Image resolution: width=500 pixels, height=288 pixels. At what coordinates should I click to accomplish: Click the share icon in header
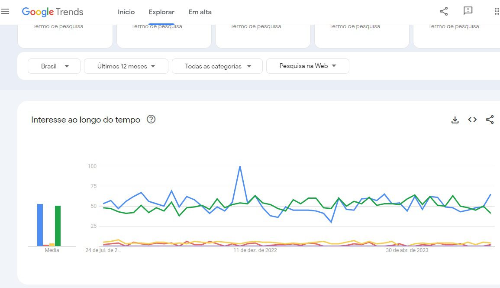tap(444, 12)
